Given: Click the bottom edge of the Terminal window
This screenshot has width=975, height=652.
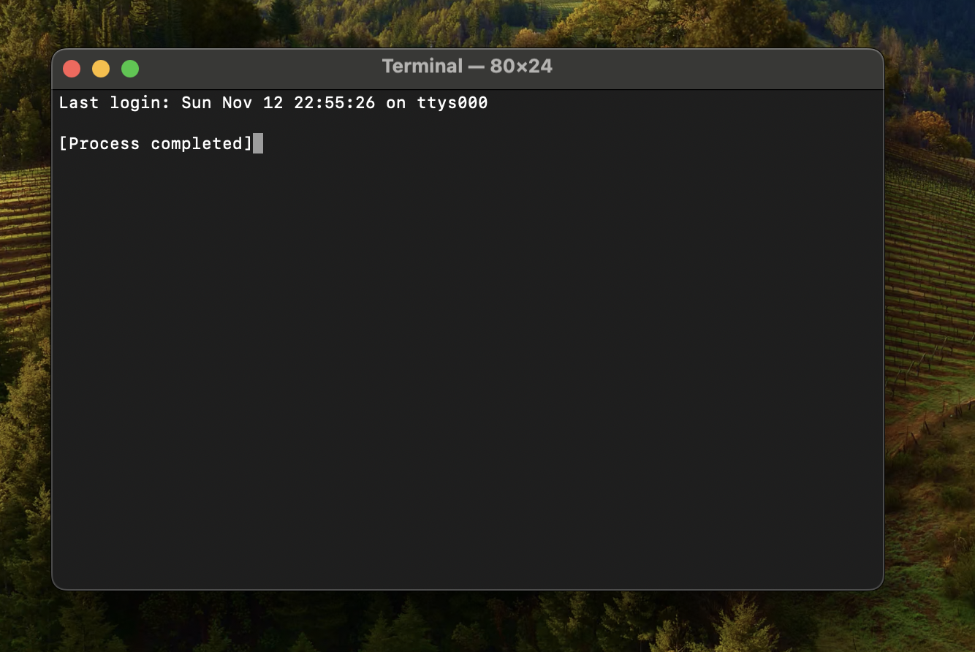Looking at the screenshot, I should tap(468, 585).
